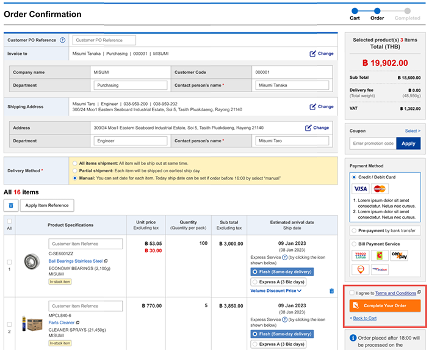Click Express Service help icon for item 1

point(284,258)
